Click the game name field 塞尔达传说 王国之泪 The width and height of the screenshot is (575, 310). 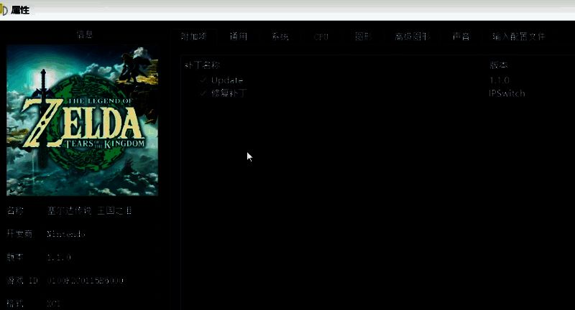tap(89, 210)
